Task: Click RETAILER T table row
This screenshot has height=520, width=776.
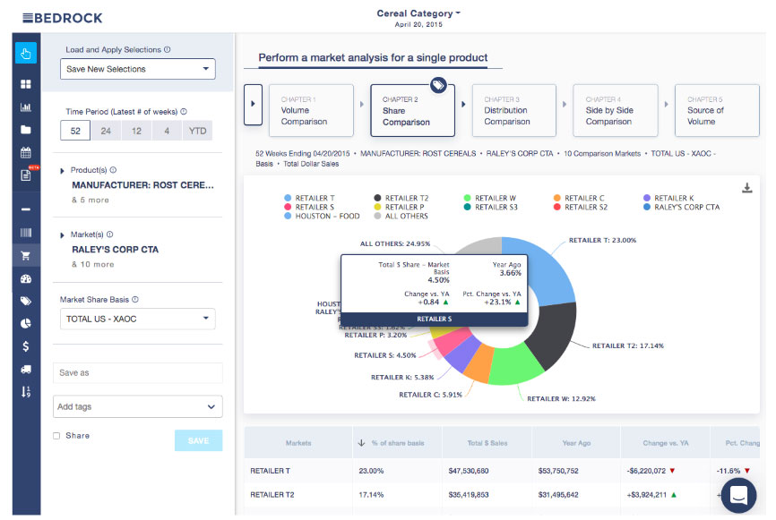Action: pos(502,471)
